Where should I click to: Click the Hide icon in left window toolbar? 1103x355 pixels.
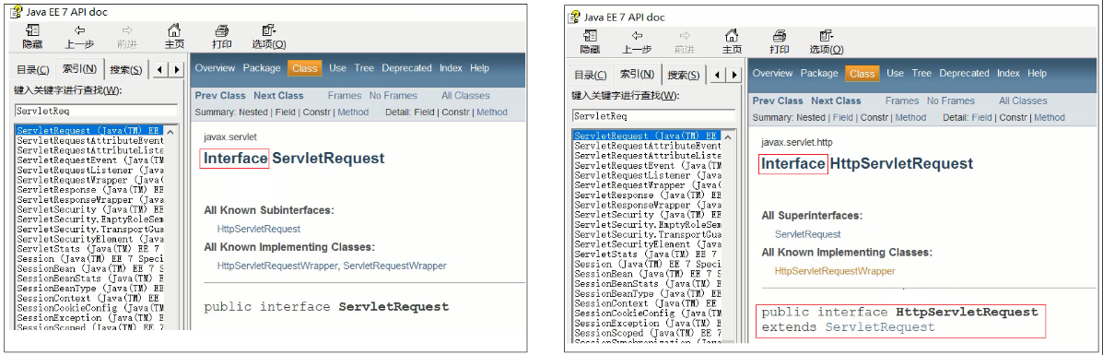(32, 30)
